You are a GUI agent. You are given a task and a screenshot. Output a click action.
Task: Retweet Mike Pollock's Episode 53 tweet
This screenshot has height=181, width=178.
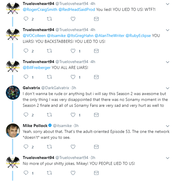click(49, 147)
